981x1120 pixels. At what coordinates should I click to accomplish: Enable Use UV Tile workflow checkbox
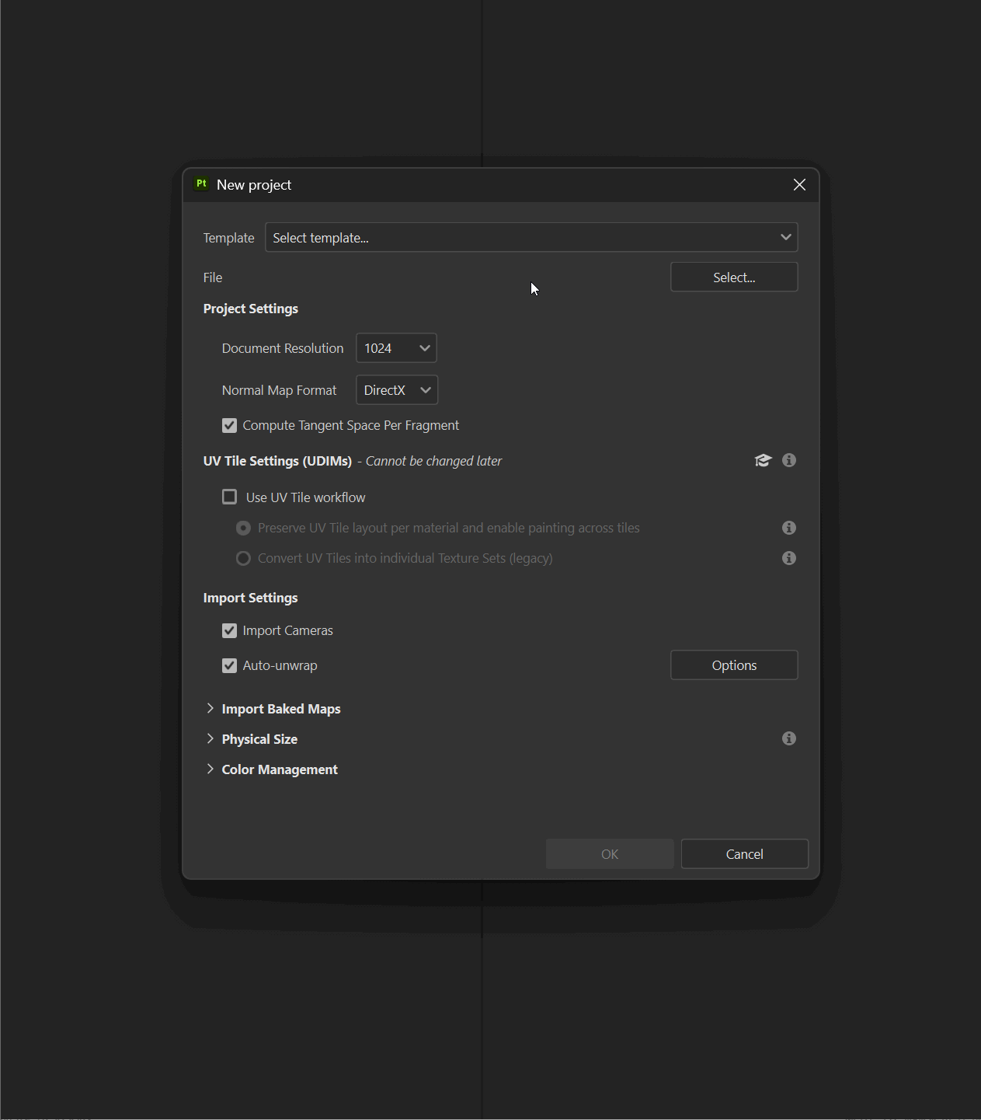click(x=229, y=497)
